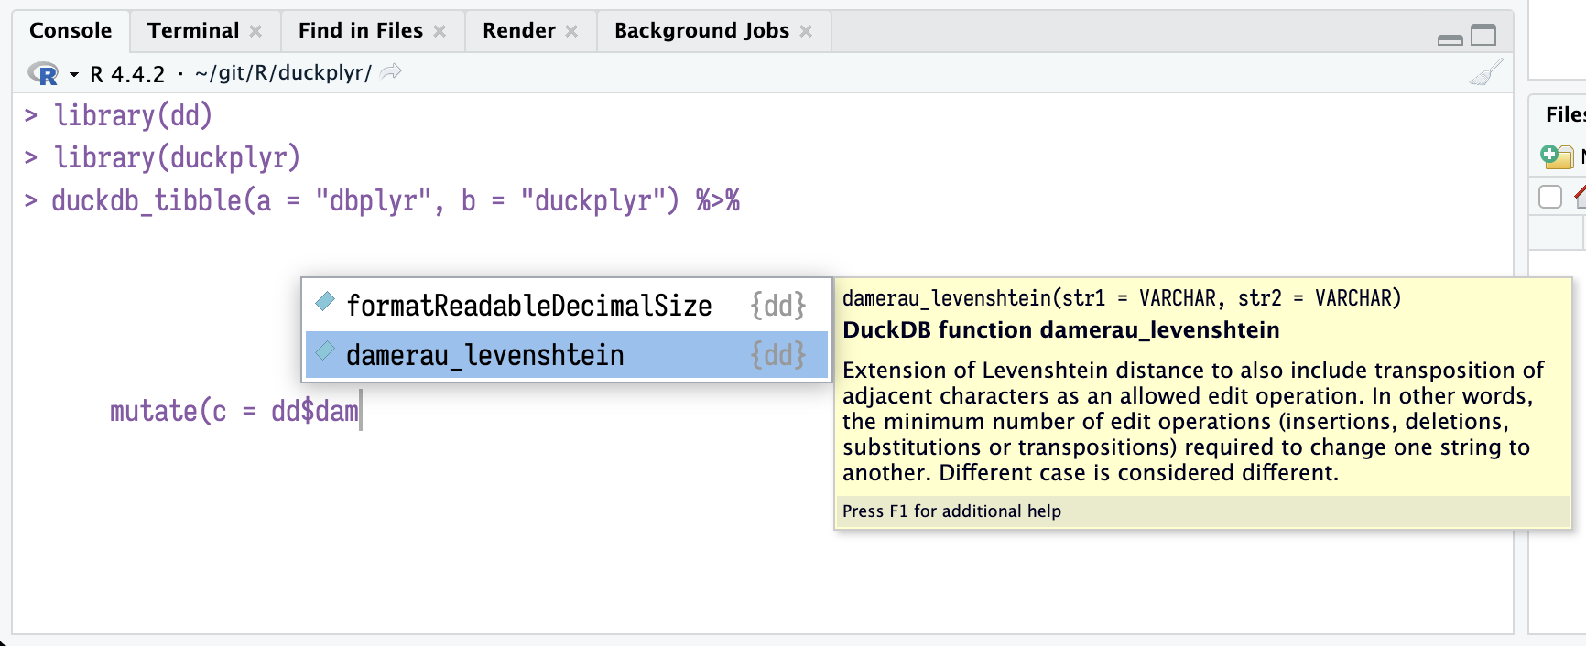
Task: Clear console with the broom icon
Action: [x=1485, y=72]
